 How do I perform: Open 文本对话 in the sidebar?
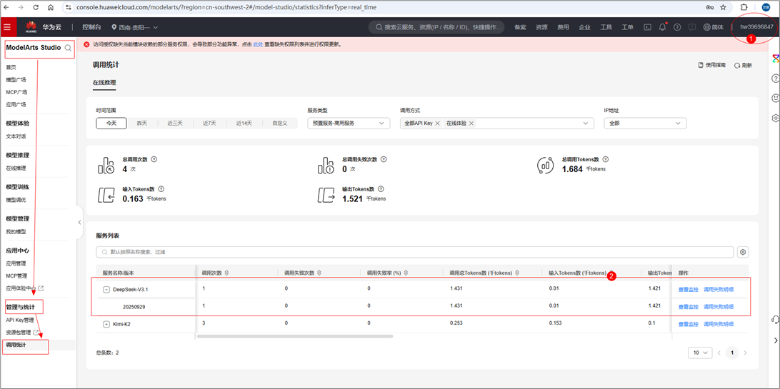16,136
